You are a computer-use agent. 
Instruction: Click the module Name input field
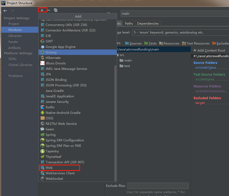[x=175, y=14]
